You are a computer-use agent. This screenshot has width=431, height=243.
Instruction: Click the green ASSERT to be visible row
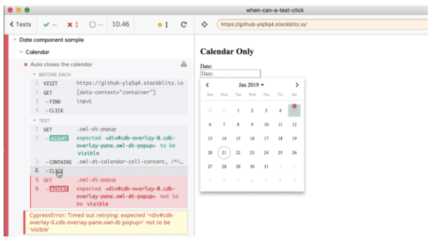[109, 145]
